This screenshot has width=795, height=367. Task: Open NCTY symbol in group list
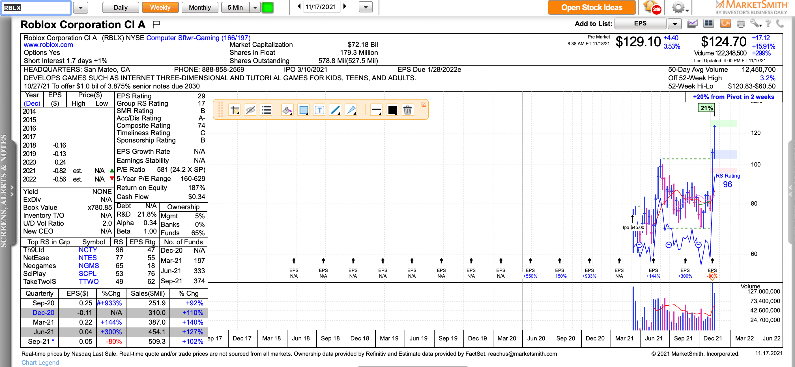pyautogui.click(x=88, y=250)
